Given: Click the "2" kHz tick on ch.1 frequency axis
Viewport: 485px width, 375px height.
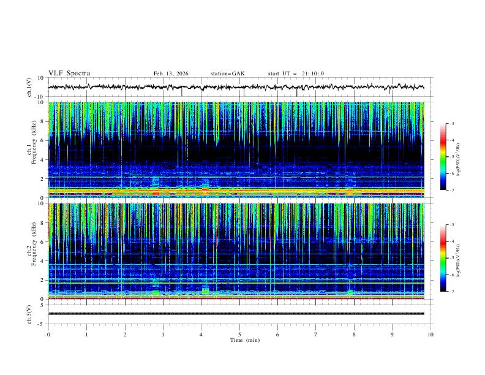Looking at the screenshot, I should (43, 179).
